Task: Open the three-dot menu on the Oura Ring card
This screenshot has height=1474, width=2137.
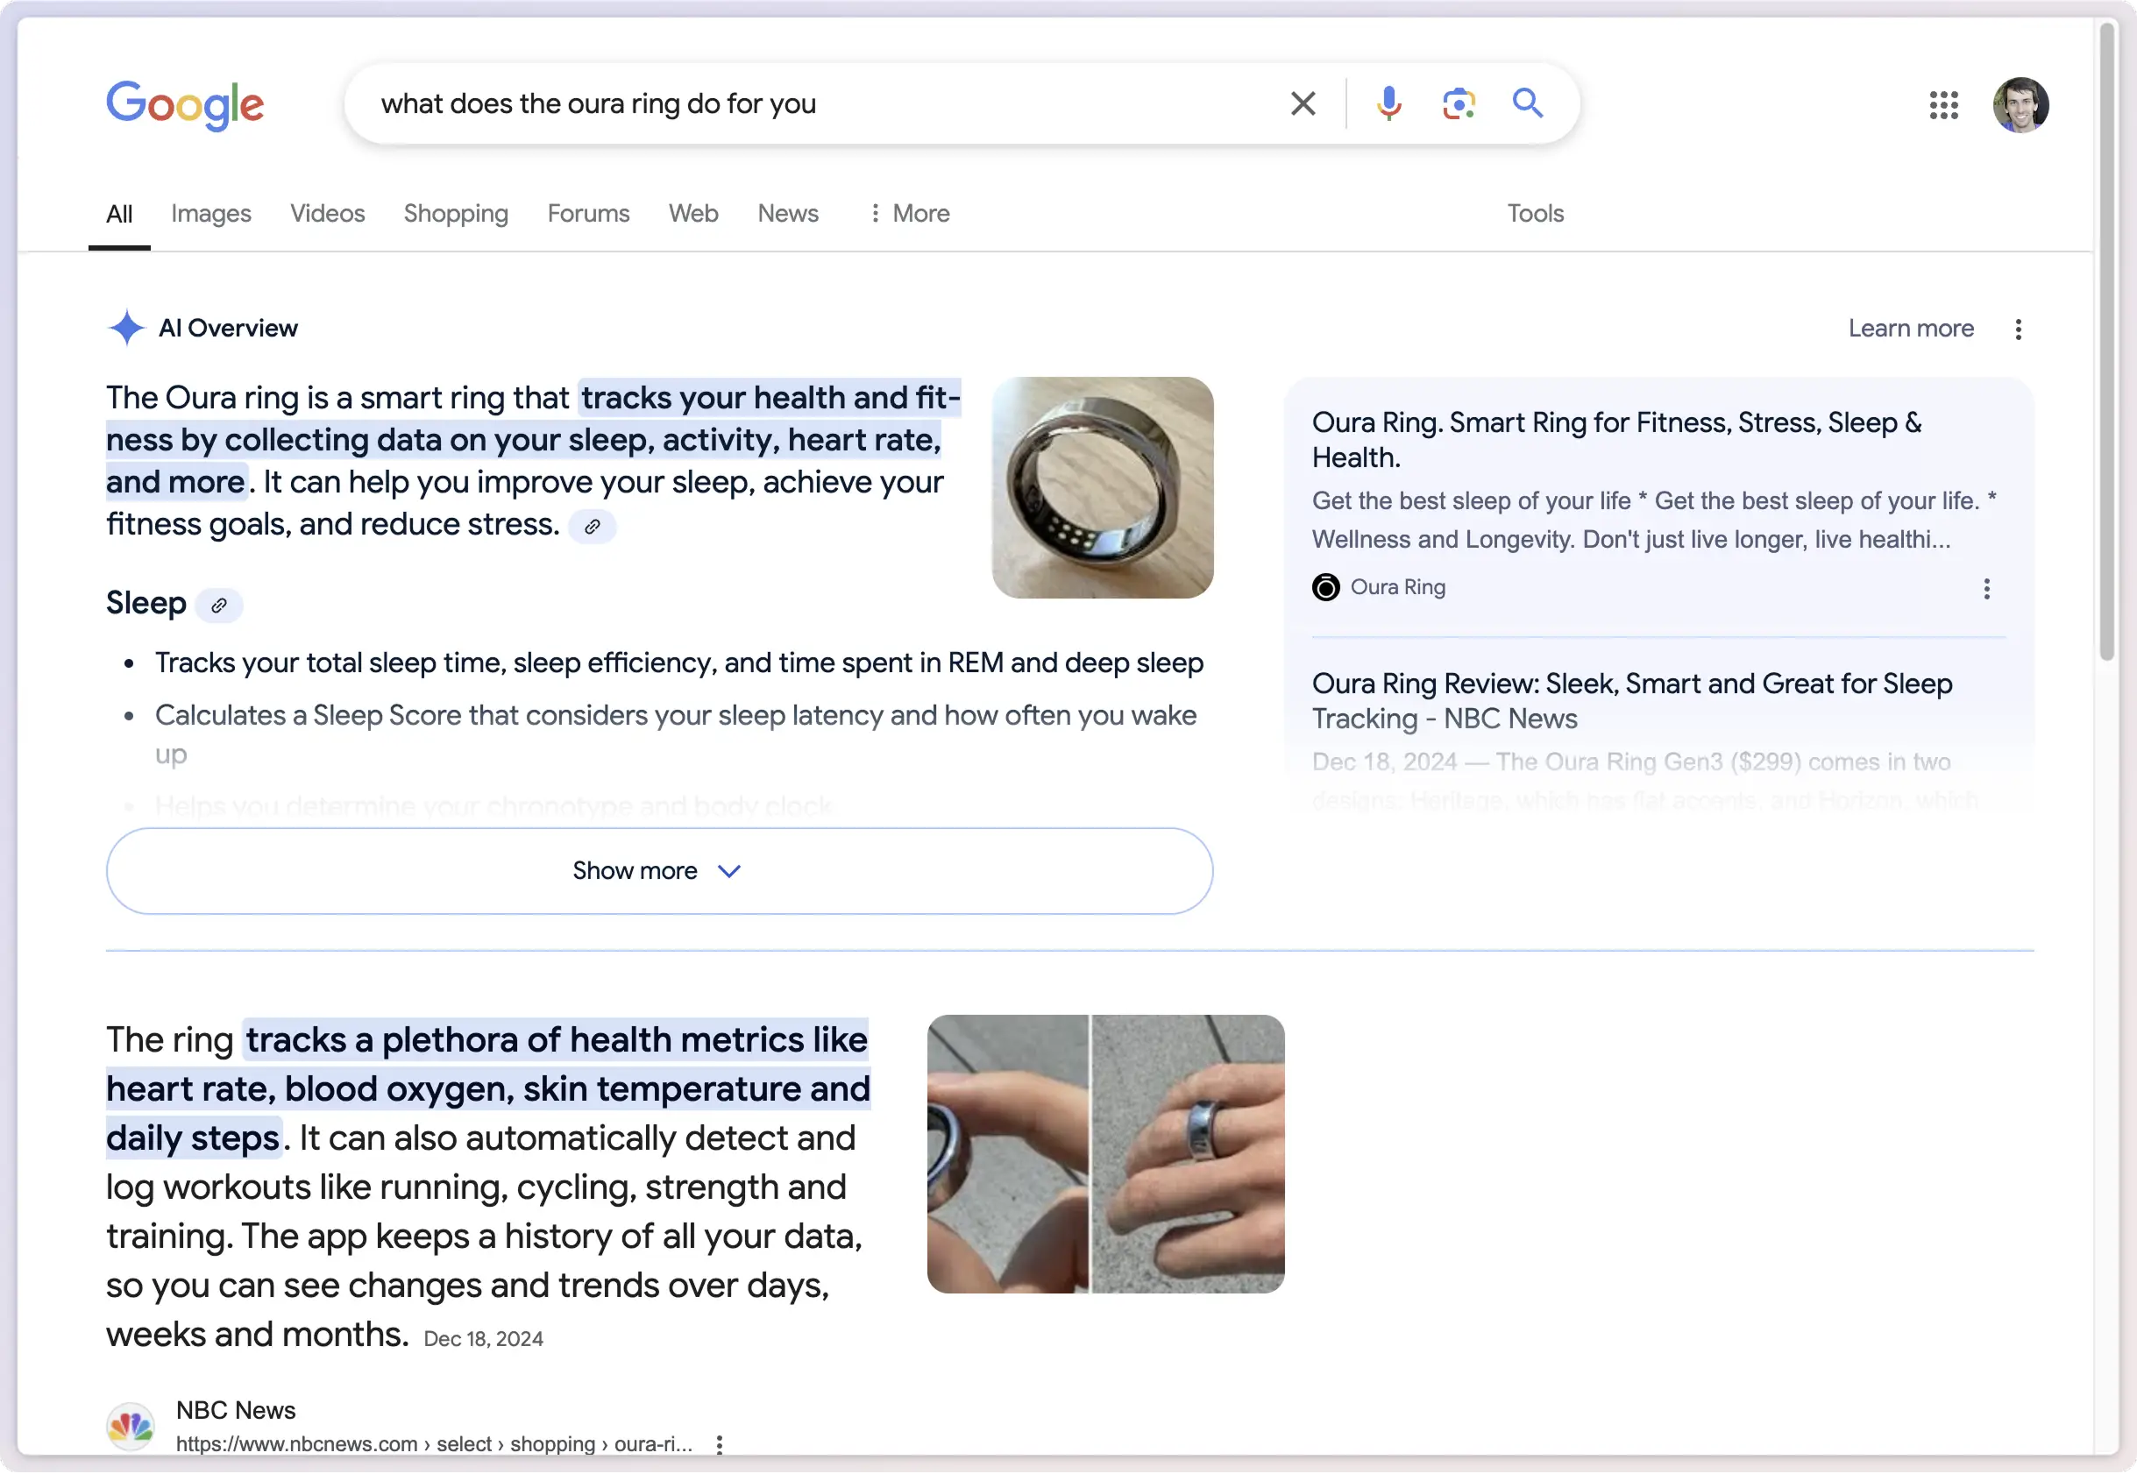Action: 1986,589
